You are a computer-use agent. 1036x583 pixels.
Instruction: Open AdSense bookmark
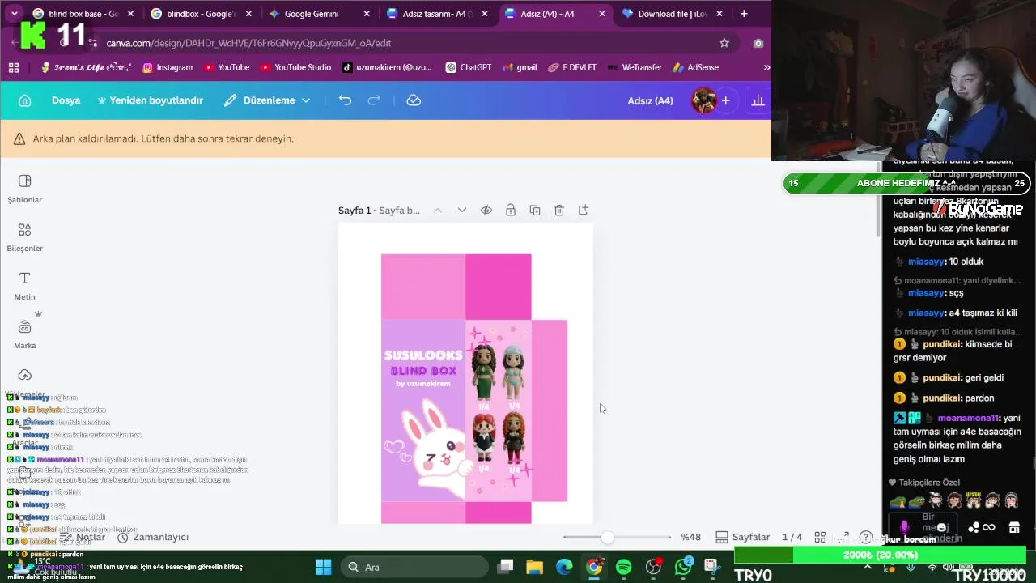point(696,68)
